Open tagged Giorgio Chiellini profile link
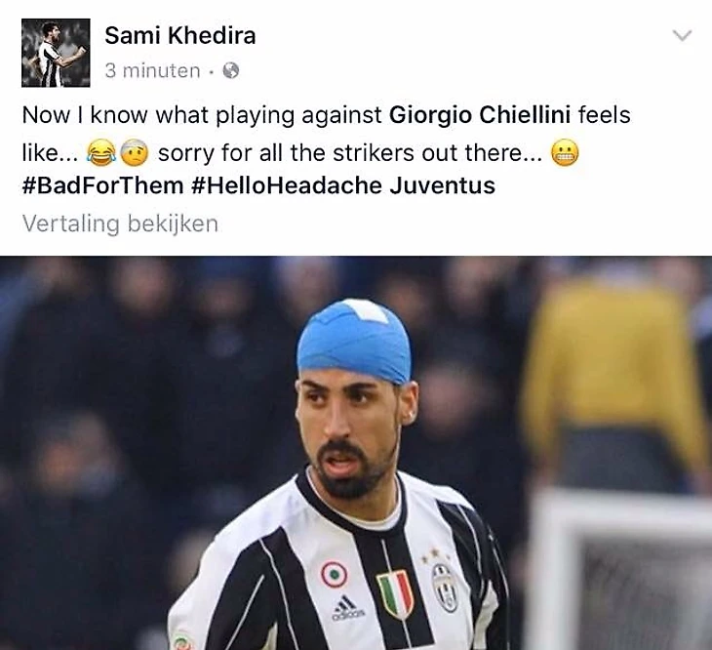The width and height of the screenshot is (712, 650). pyautogui.click(x=480, y=115)
